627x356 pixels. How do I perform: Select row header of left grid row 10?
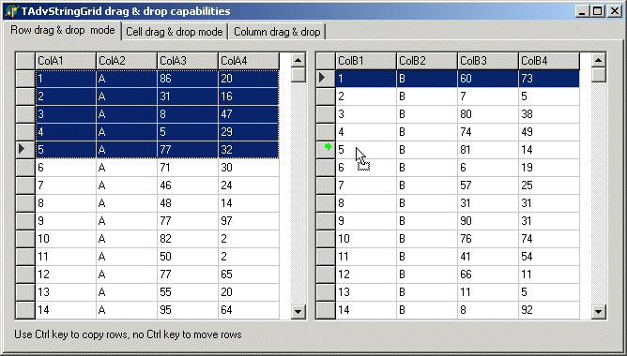25,239
